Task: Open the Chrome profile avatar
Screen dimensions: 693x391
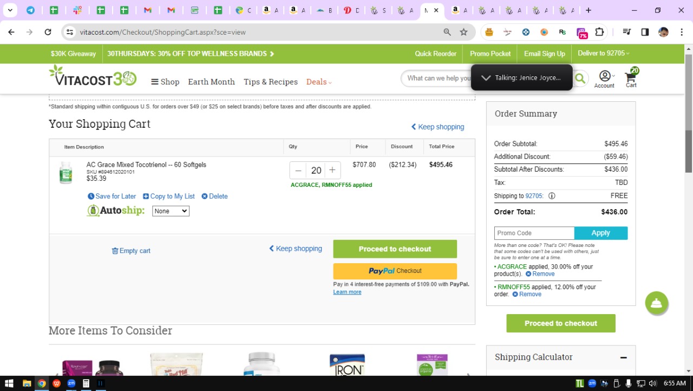Action: [663, 32]
